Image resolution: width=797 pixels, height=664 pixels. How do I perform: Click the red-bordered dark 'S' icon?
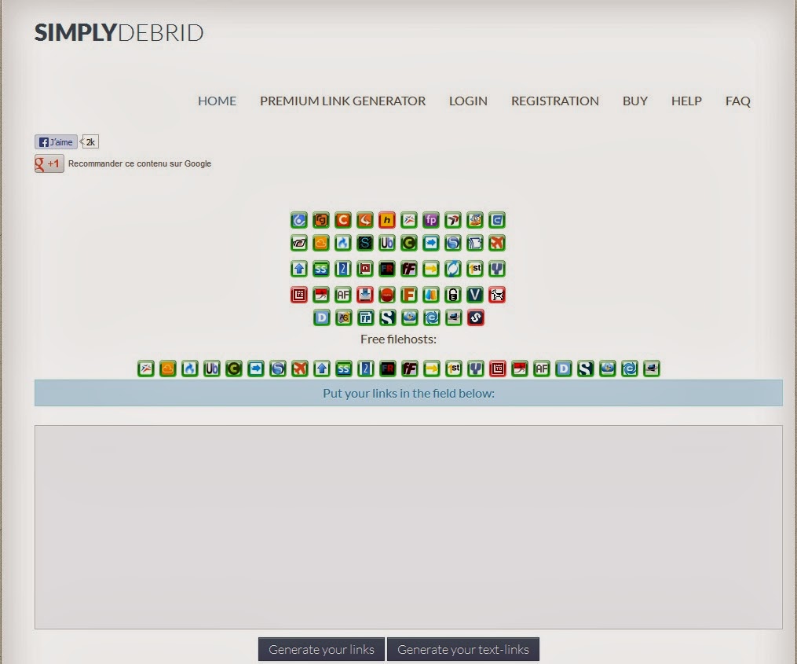point(475,317)
